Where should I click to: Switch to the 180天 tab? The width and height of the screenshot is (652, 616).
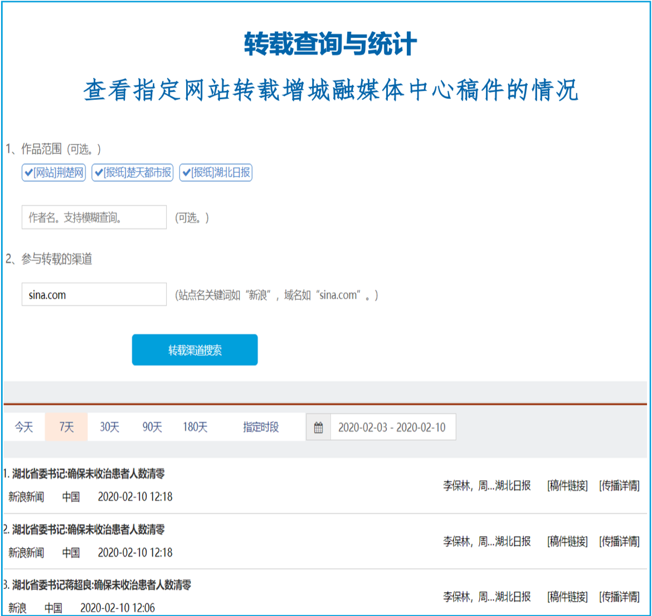[195, 427]
